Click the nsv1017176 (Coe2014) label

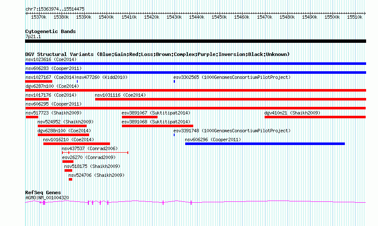(x=51, y=95)
